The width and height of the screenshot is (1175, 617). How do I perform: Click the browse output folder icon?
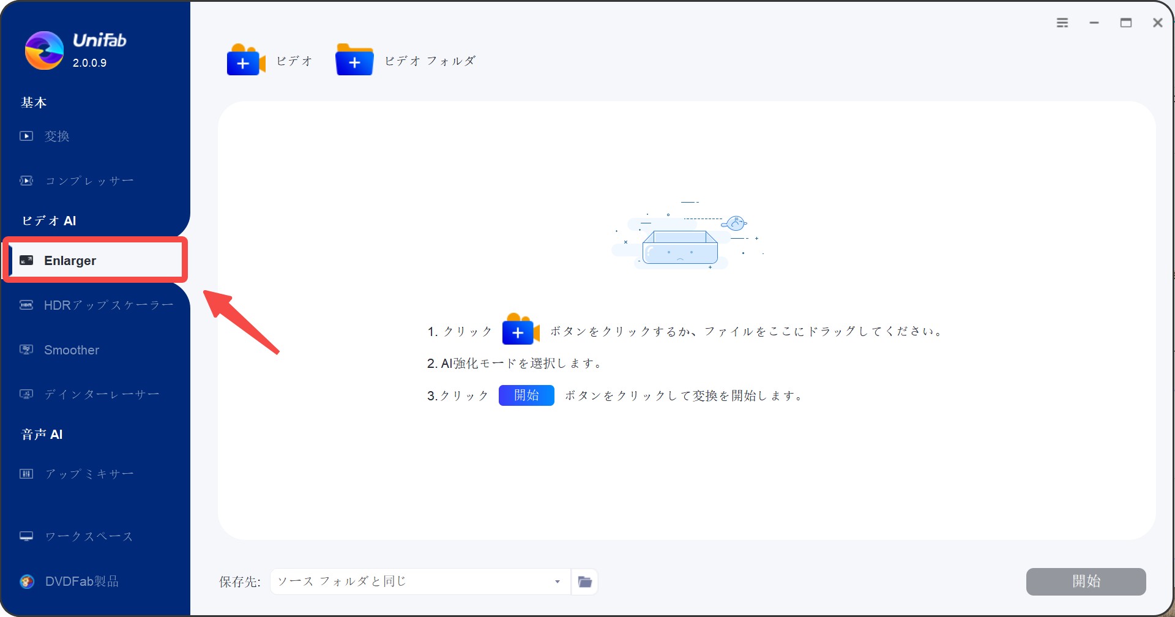pyautogui.click(x=584, y=581)
